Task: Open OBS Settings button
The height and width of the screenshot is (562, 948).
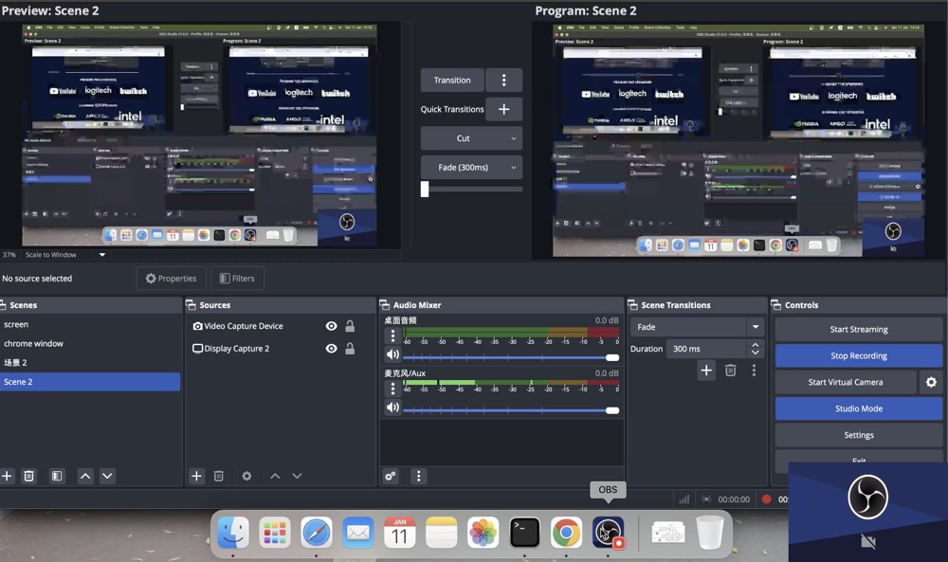Action: [859, 435]
